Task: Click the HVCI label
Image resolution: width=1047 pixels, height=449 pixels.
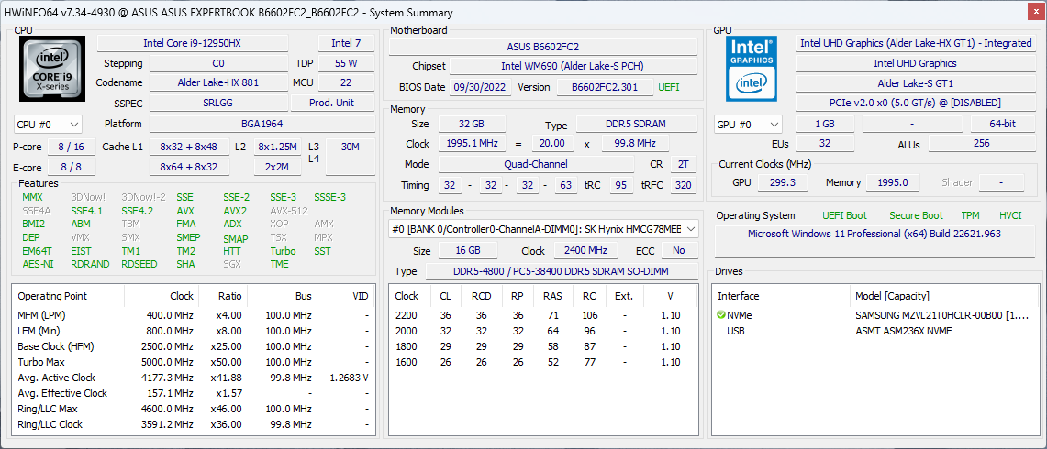Action: click(1009, 215)
